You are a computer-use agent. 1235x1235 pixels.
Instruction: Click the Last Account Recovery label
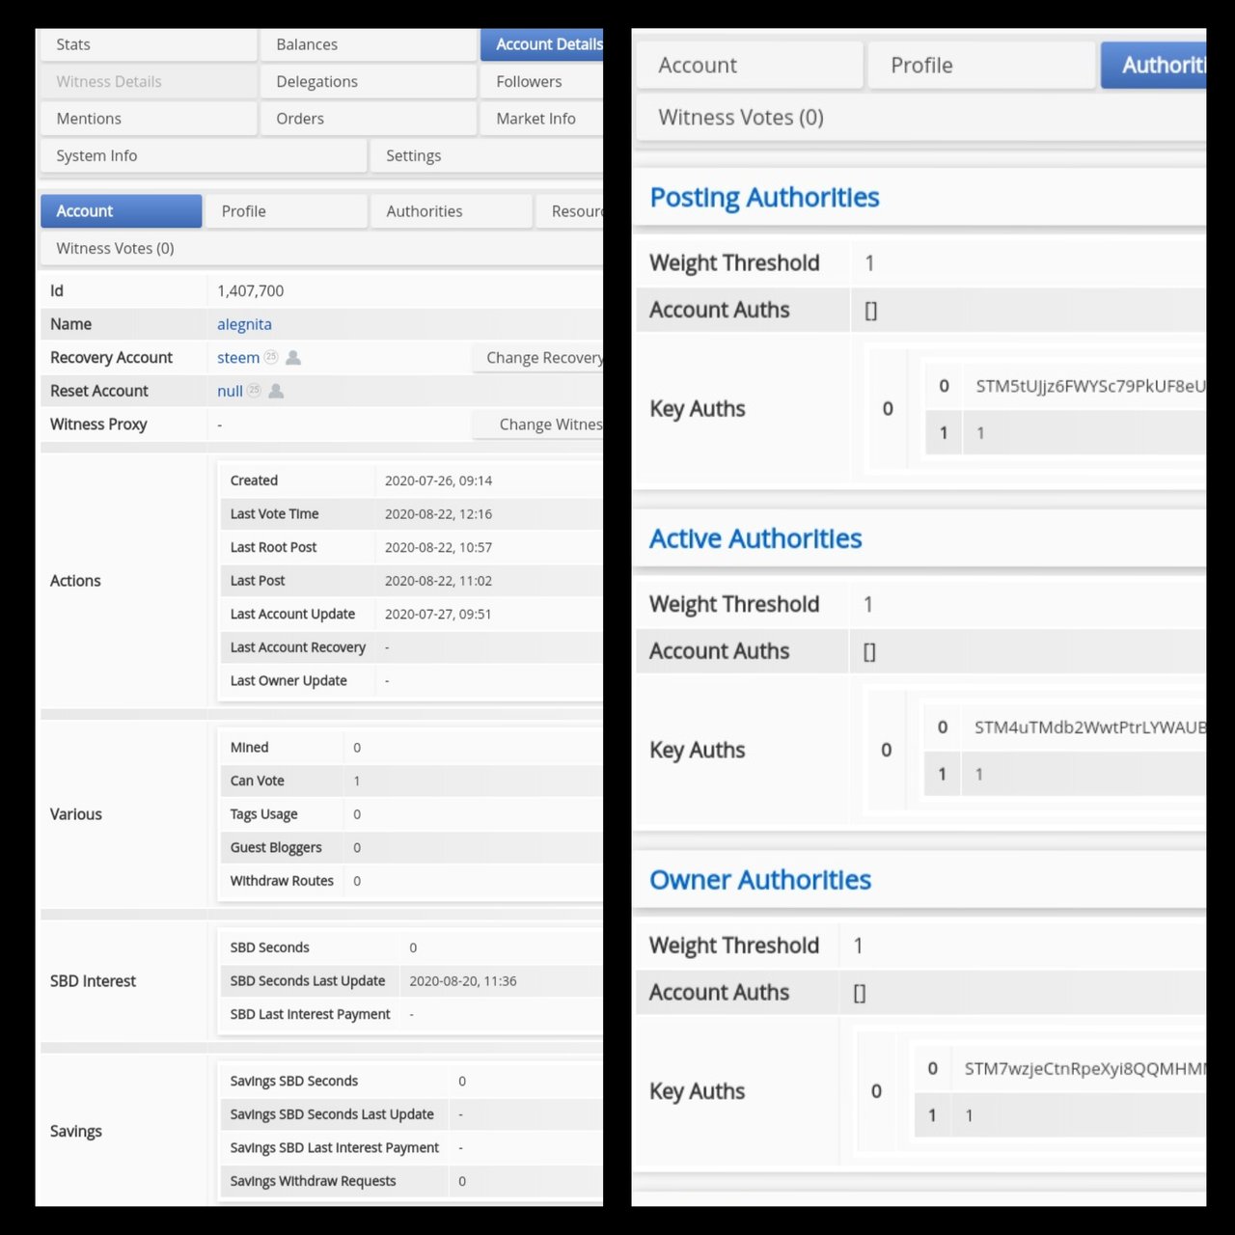(x=298, y=647)
